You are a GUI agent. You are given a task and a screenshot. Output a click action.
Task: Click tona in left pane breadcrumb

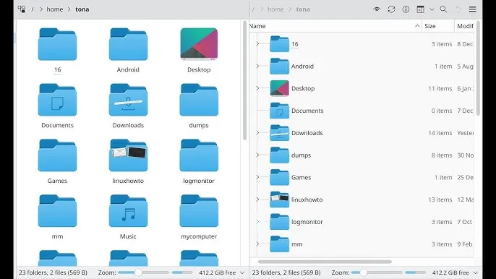click(x=82, y=9)
